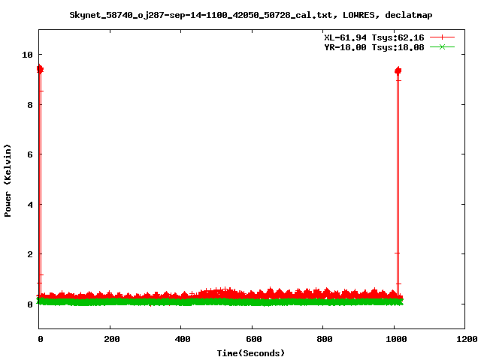Click the plot title ending in declatmap
481x360 pixels.
250,15
